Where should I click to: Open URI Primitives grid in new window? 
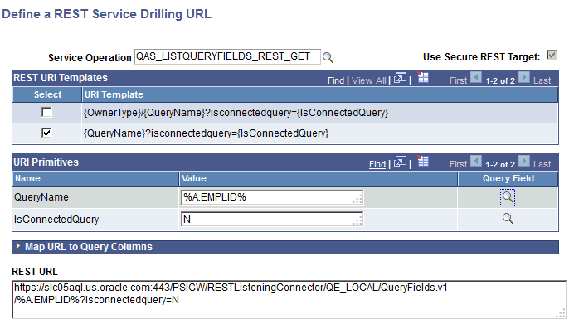point(401,162)
